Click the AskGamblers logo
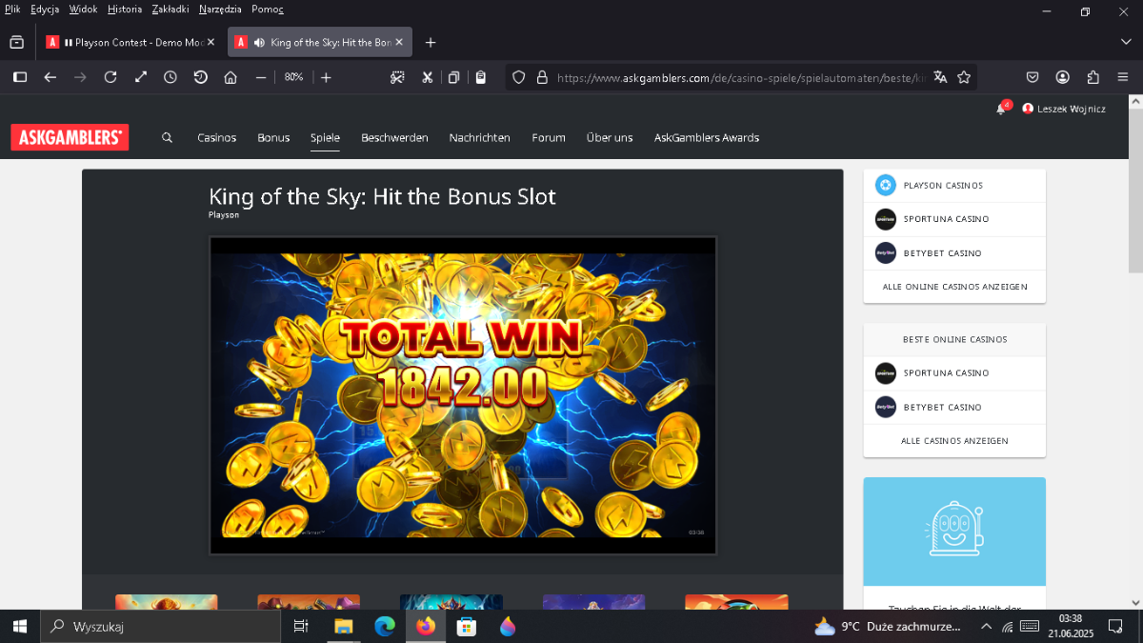The height and width of the screenshot is (643, 1143). 70,137
